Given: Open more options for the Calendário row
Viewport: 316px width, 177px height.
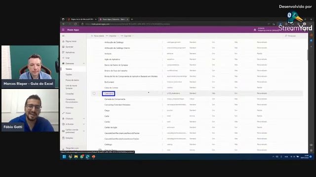Looking at the screenshot, I should (x=162, y=93).
